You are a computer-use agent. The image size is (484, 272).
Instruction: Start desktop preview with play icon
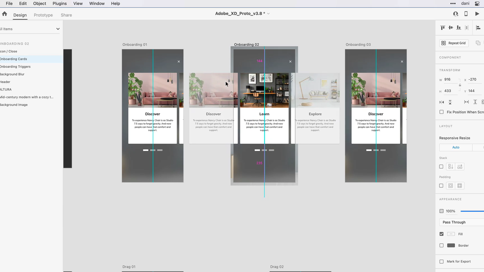[477, 14]
